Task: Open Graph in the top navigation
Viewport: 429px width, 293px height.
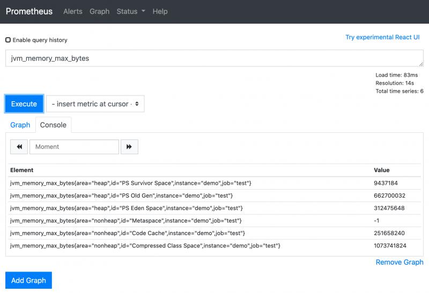Action: (100, 11)
